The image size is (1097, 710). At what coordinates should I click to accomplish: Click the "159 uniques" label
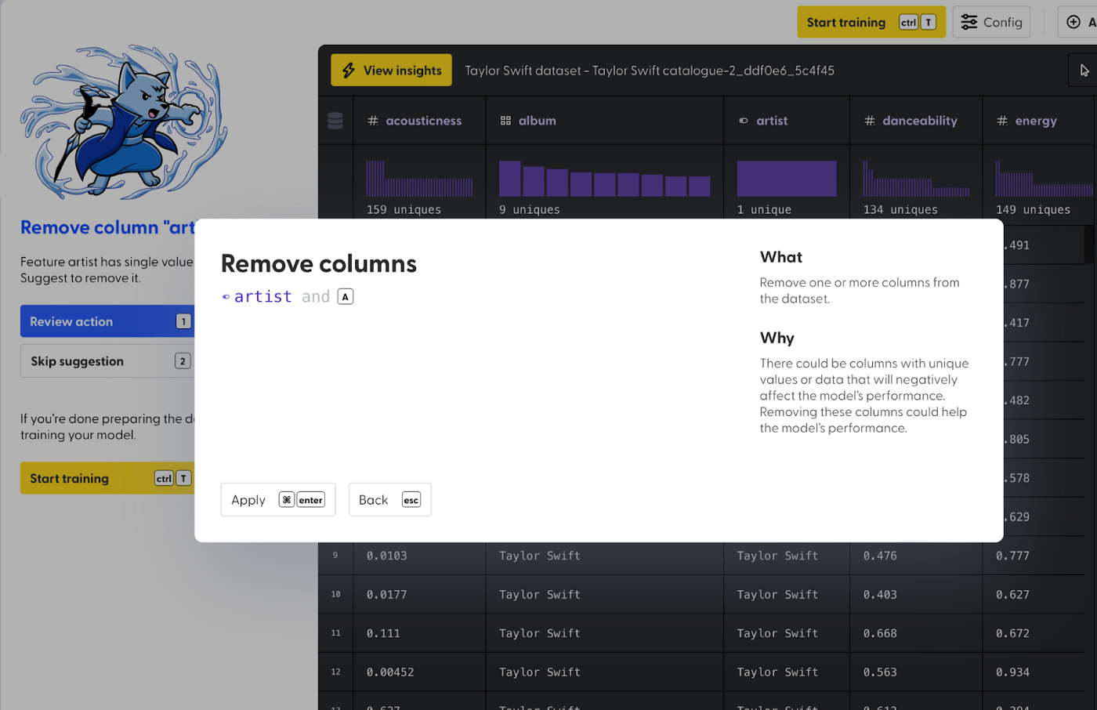[404, 210]
